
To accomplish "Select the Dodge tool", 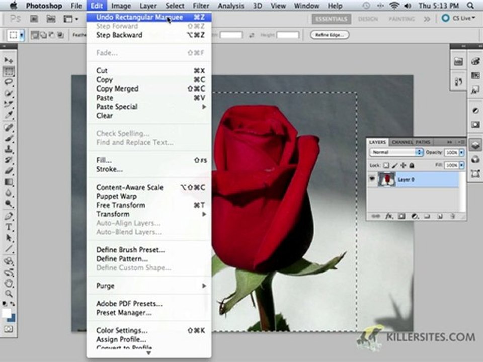I will 9,204.
